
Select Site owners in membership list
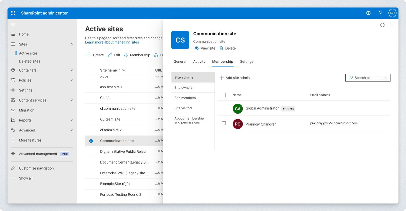pyautogui.click(x=193, y=87)
